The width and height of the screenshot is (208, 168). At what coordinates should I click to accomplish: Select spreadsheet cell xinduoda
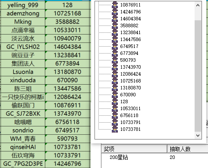coord(23,80)
